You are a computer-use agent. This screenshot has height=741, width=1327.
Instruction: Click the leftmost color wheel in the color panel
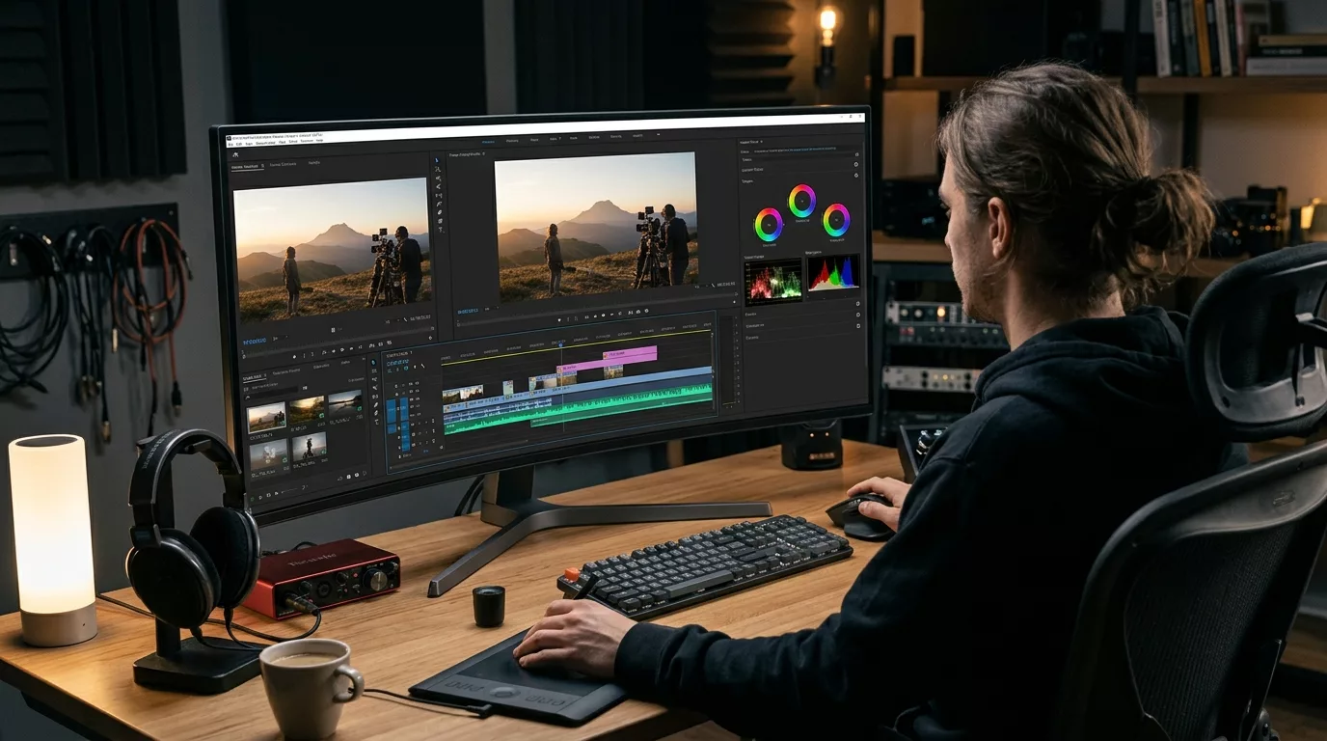coord(769,225)
